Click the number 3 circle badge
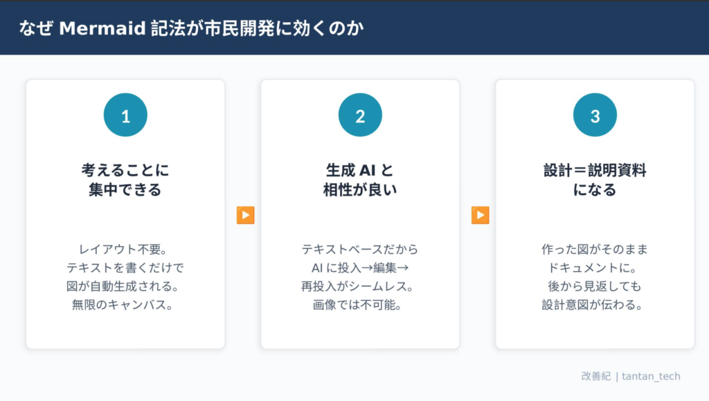Viewport: 709px width, 401px height. coord(595,115)
